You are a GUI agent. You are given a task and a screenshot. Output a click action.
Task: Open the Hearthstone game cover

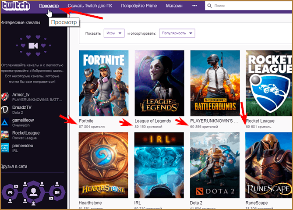(x=103, y=165)
